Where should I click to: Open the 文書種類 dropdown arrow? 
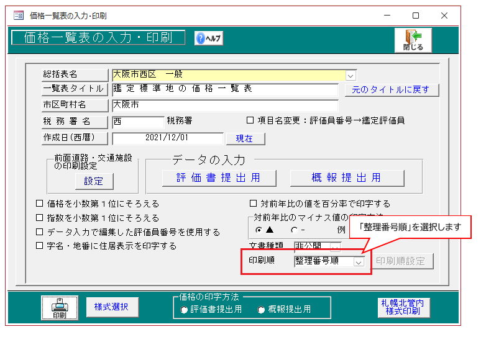coord(336,246)
